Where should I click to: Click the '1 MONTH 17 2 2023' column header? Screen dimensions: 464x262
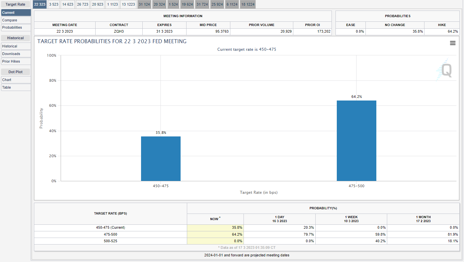click(423, 219)
